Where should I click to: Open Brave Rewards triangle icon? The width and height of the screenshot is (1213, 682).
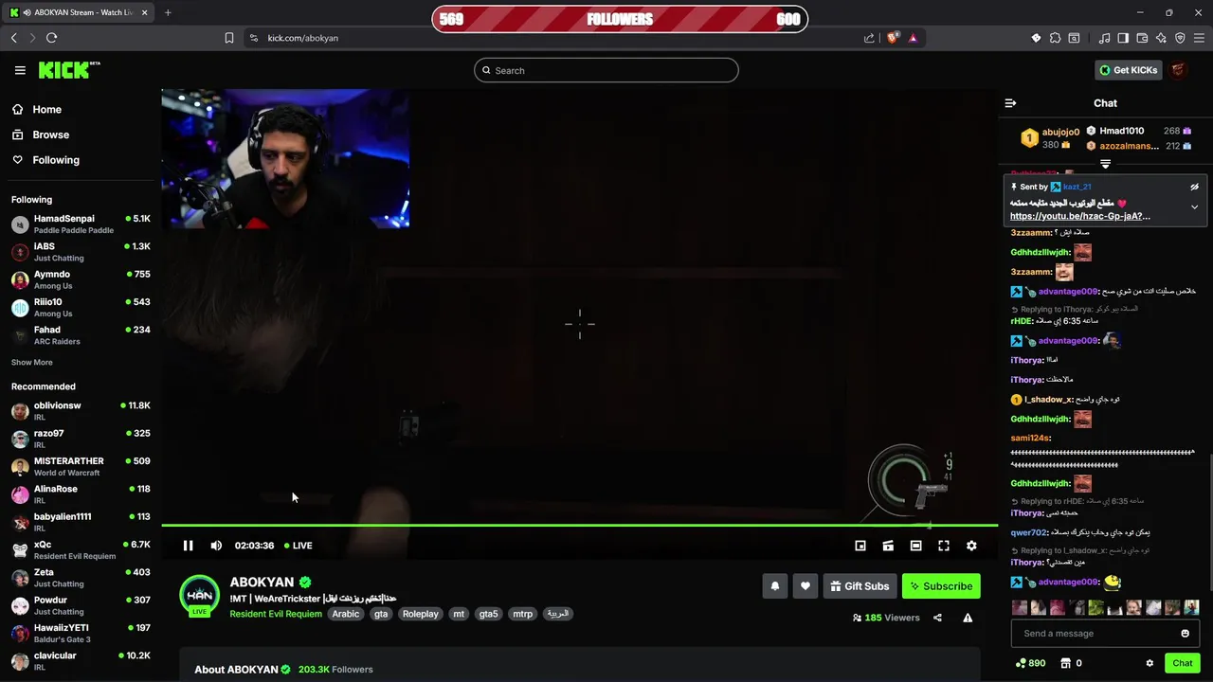click(x=913, y=38)
